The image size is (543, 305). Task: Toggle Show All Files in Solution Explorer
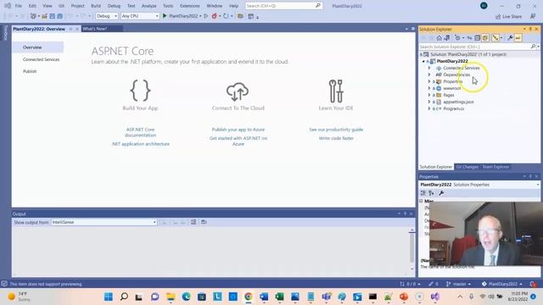point(485,38)
